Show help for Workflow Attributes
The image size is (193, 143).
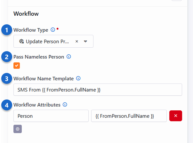coord(65,105)
